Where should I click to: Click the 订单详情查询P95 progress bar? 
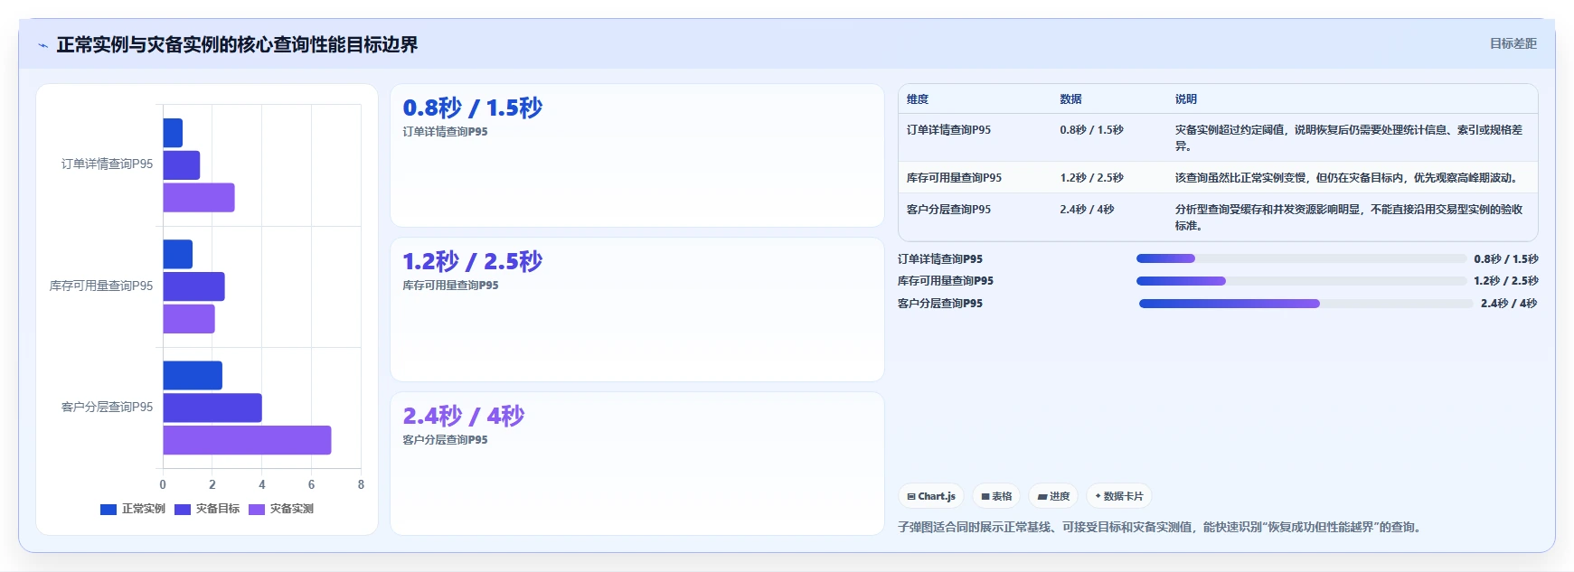tap(1301, 258)
